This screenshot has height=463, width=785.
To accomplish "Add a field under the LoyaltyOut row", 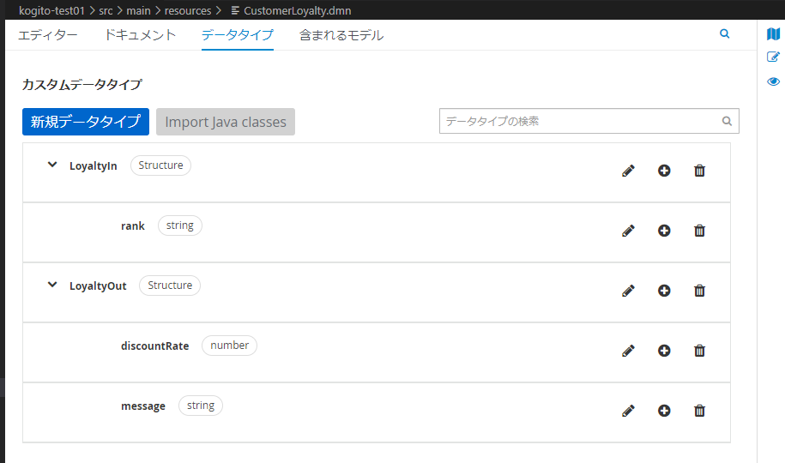I will (x=664, y=291).
